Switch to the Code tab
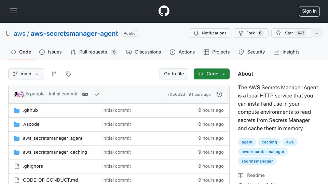328x184 pixels. (21, 52)
